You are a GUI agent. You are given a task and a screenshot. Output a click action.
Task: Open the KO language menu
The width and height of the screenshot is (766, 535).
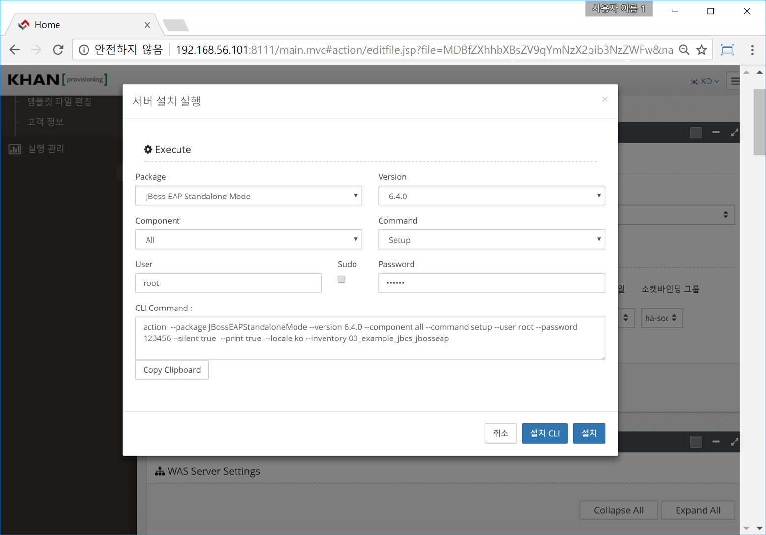pyautogui.click(x=706, y=81)
